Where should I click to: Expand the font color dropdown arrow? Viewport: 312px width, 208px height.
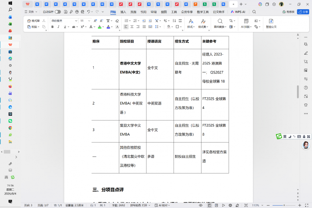tap(112, 27)
